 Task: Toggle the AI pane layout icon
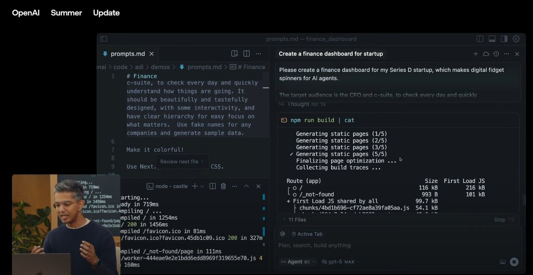(x=504, y=39)
